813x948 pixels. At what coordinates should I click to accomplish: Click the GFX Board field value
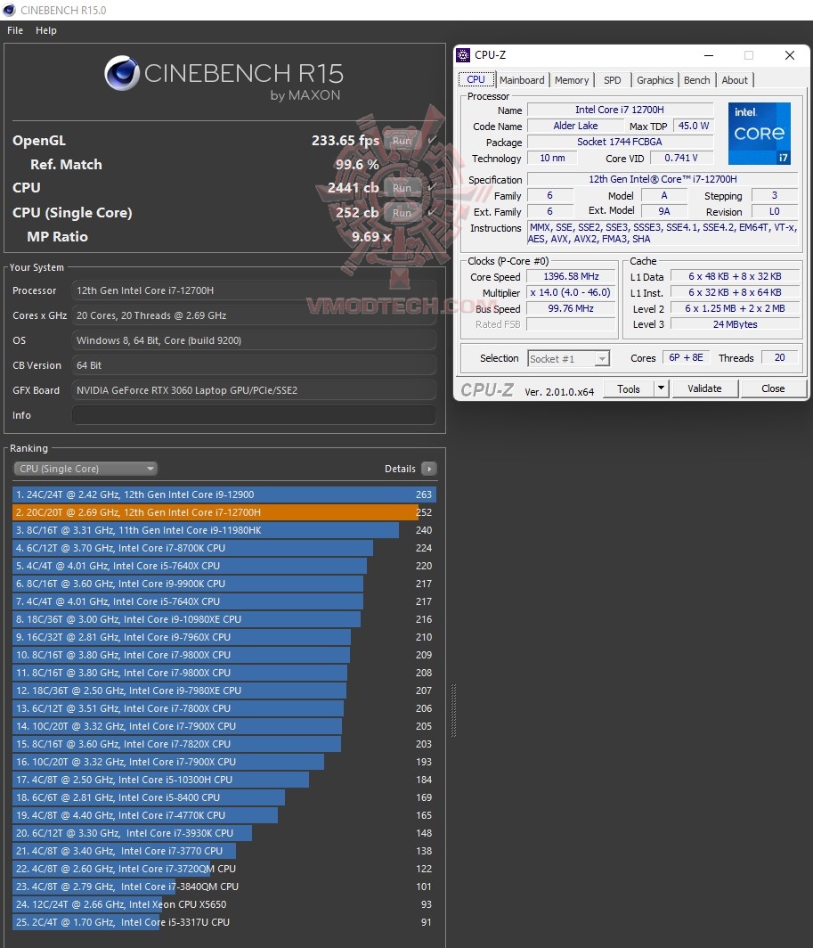click(254, 390)
